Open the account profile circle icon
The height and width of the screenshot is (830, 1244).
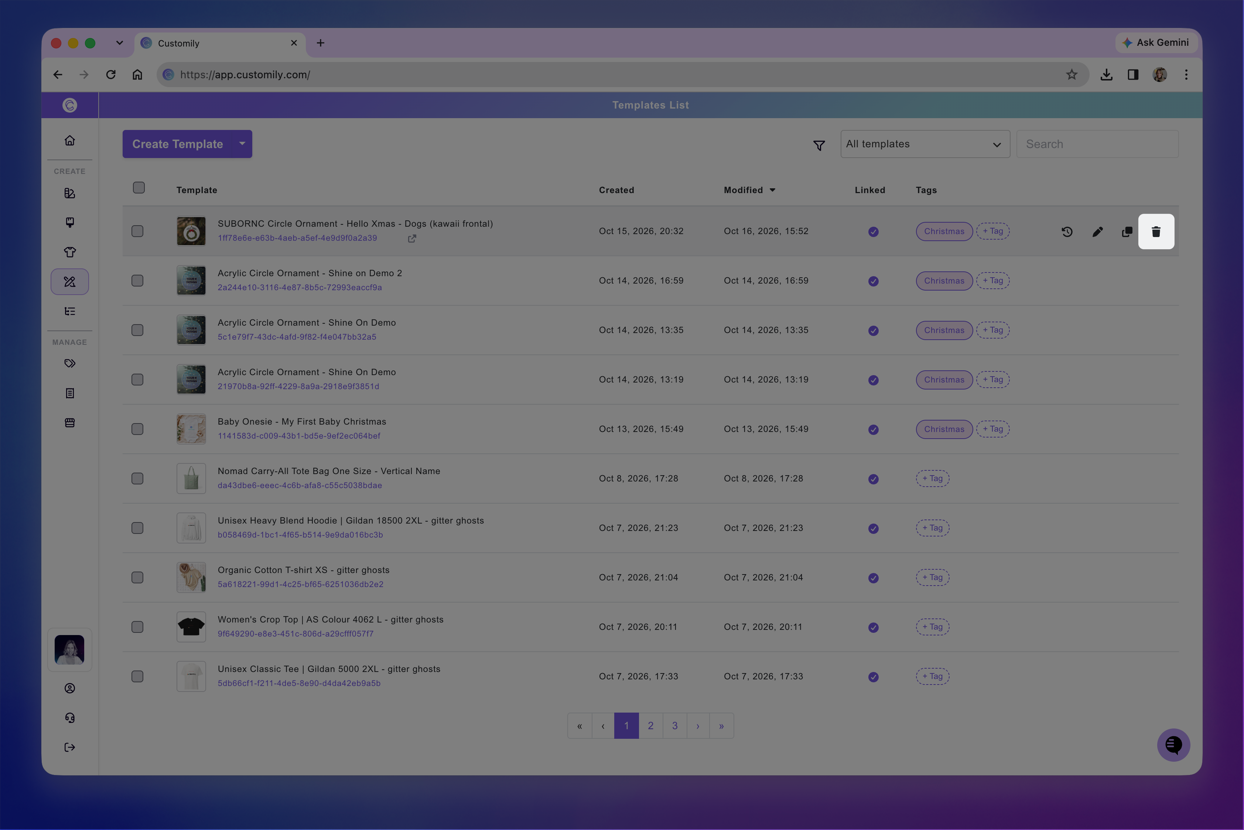pyautogui.click(x=70, y=688)
